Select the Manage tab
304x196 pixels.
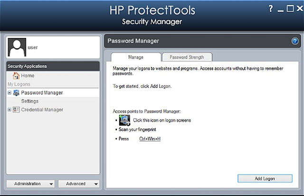coord(136,57)
